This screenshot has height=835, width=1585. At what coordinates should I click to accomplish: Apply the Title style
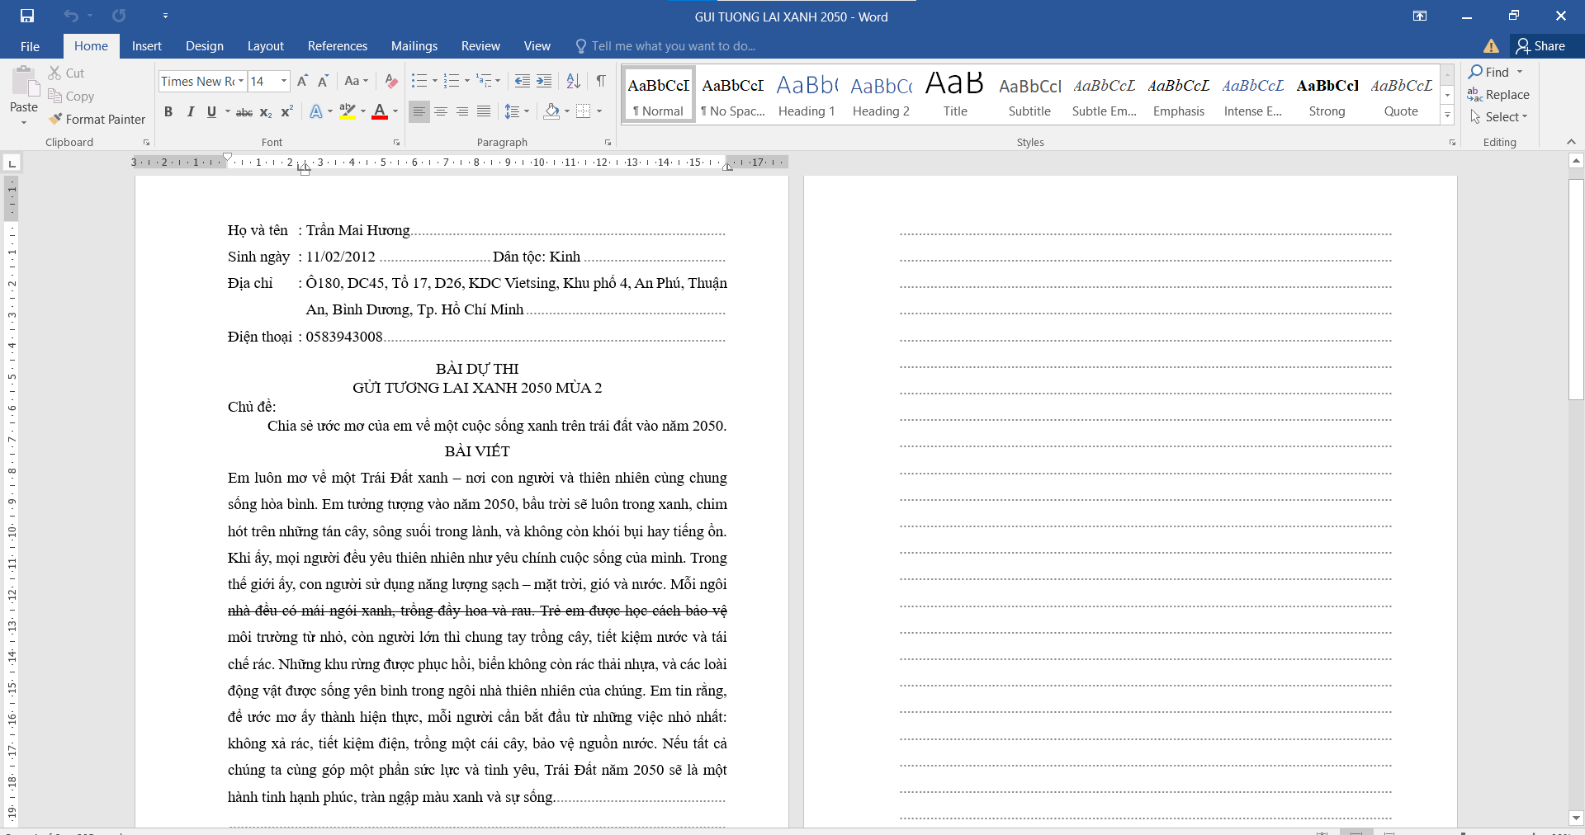click(x=955, y=95)
